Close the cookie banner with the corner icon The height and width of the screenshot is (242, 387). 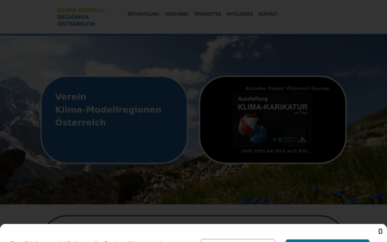pyautogui.click(x=380, y=231)
